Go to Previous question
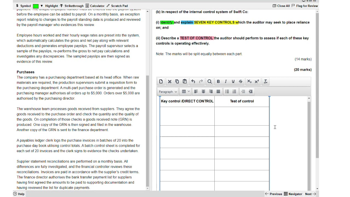 click(273, 194)
